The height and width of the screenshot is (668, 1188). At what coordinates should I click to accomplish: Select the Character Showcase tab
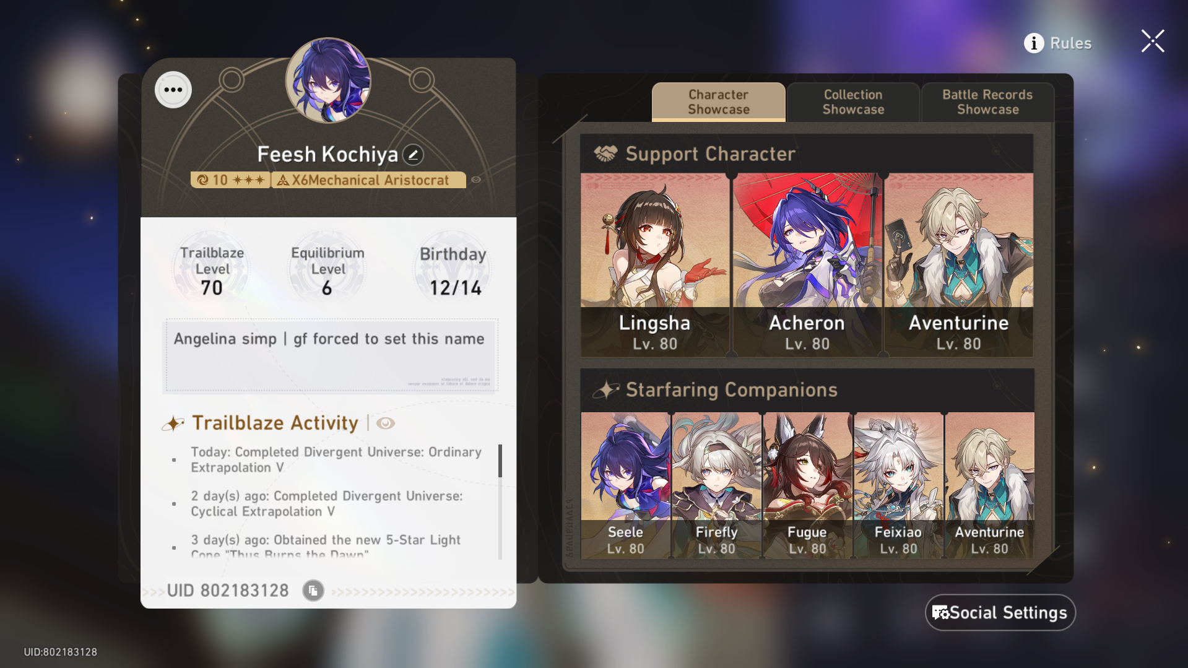[718, 102]
